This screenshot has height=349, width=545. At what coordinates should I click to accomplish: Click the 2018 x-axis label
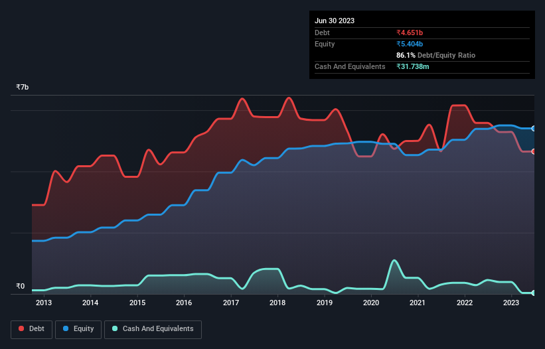coord(277,303)
